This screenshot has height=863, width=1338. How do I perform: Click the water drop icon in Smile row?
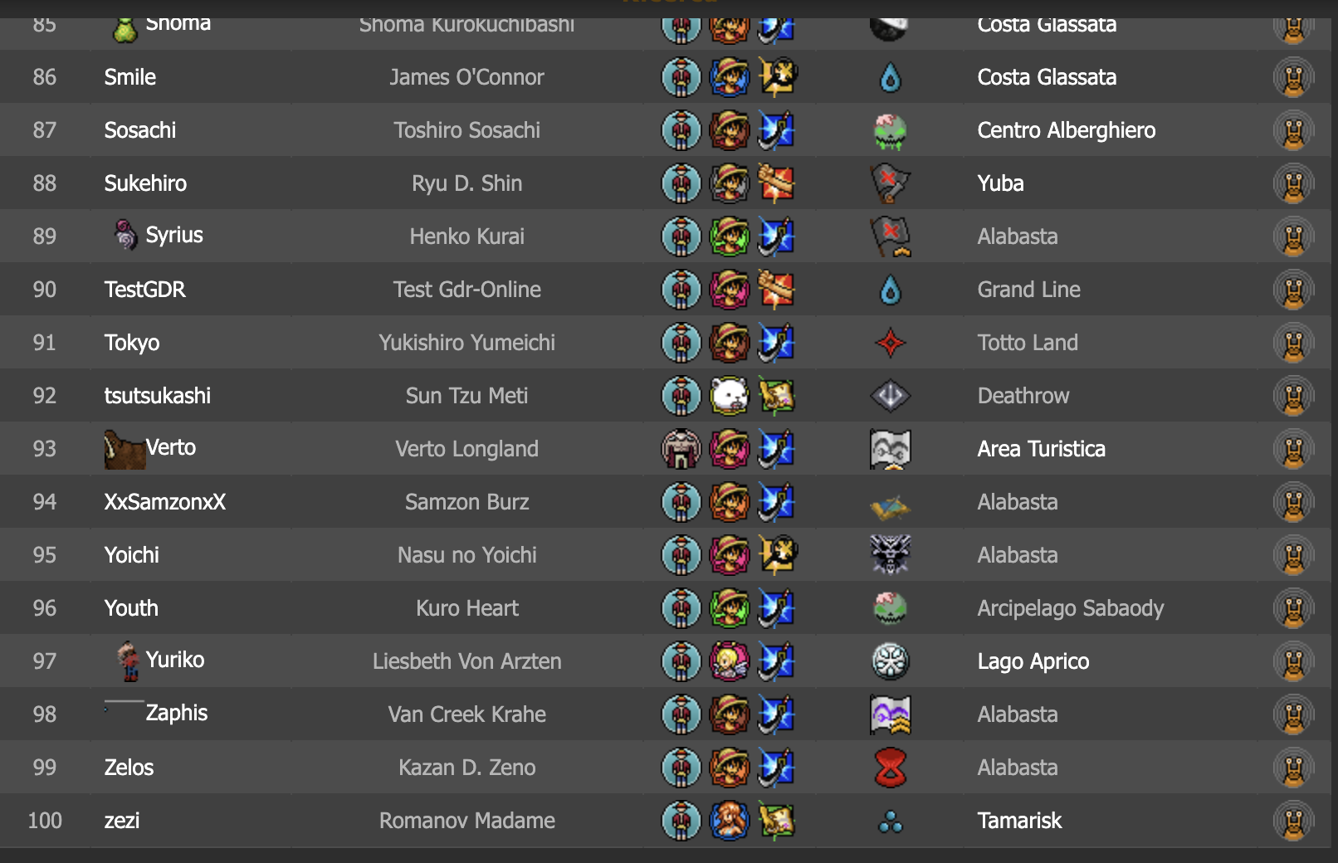[x=890, y=78]
